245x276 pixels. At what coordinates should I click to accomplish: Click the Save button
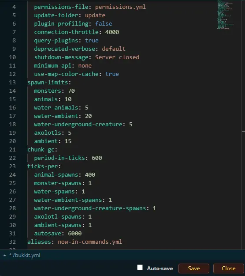pos(194,268)
